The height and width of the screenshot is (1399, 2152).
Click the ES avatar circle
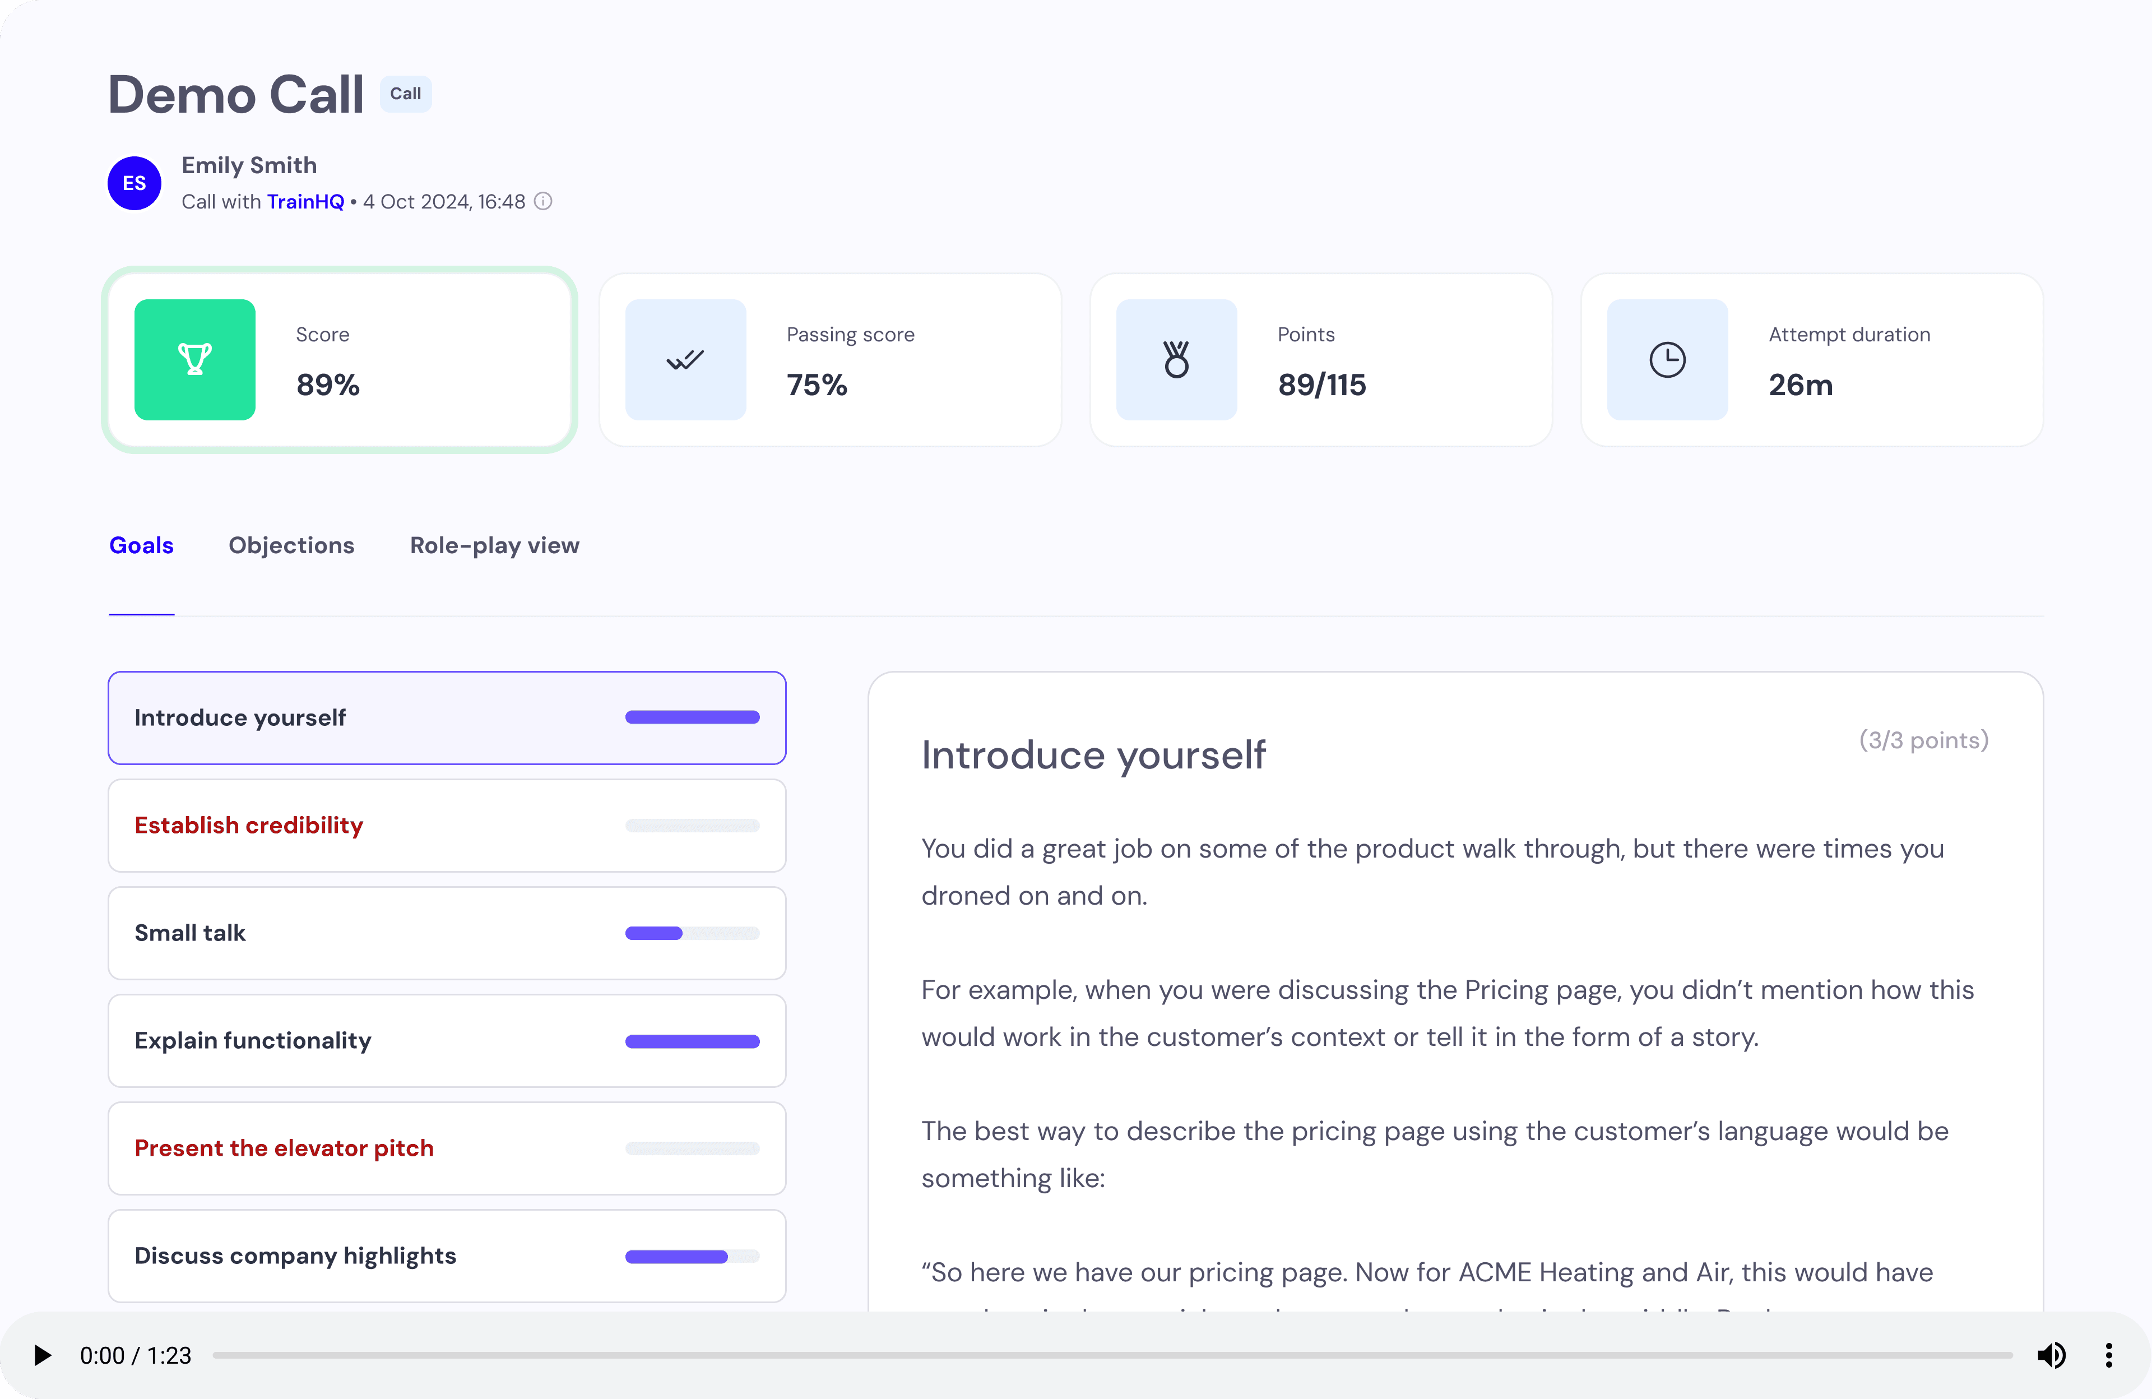point(134,184)
